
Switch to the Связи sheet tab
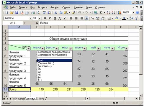[21, 99]
